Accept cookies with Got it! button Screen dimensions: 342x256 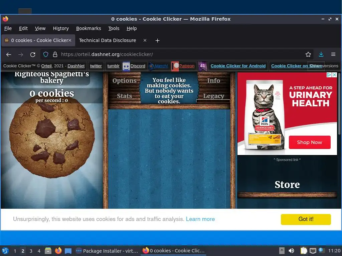pos(306,219)
